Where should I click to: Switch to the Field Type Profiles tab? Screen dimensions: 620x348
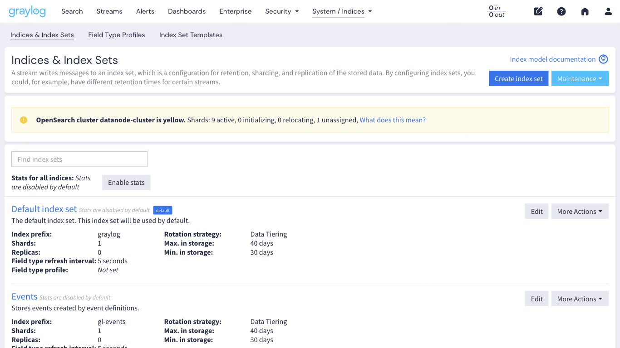click(x=116, y=35)
